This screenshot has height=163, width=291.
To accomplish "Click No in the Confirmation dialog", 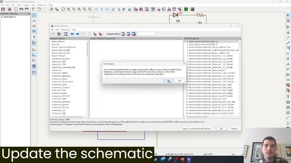I will tap(180, 81).
